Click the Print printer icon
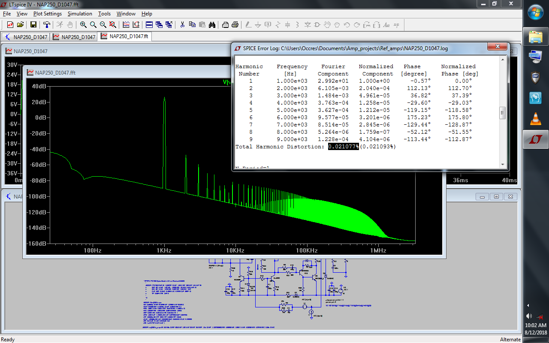549x343 pixels. tap(235, 24)
